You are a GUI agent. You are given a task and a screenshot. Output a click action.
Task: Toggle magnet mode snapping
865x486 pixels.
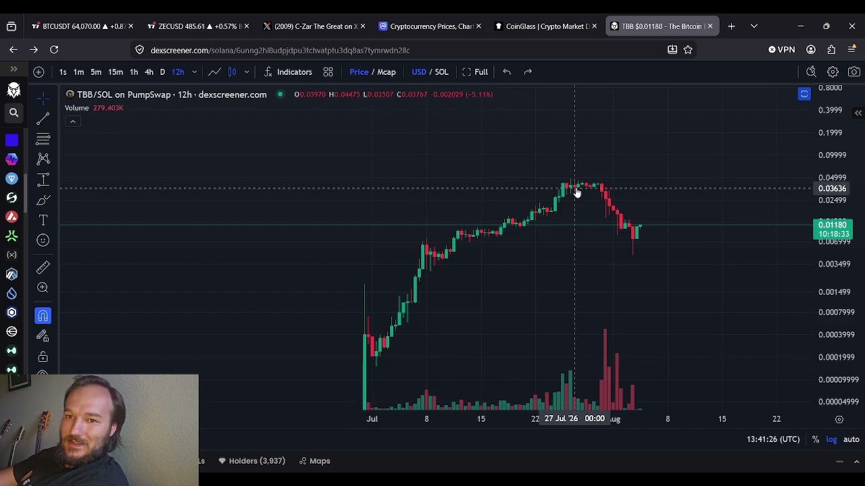(x=43, y=315)
